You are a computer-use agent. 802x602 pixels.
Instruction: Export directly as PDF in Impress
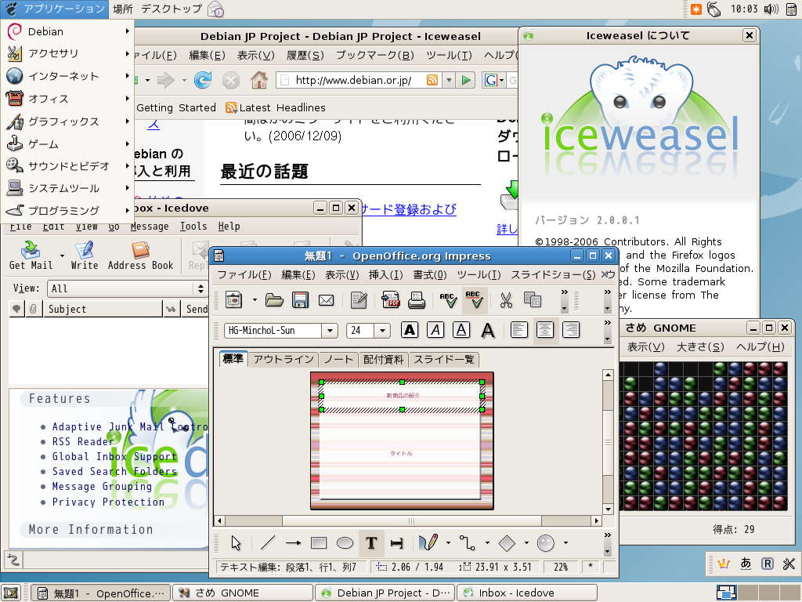(391, 300)
